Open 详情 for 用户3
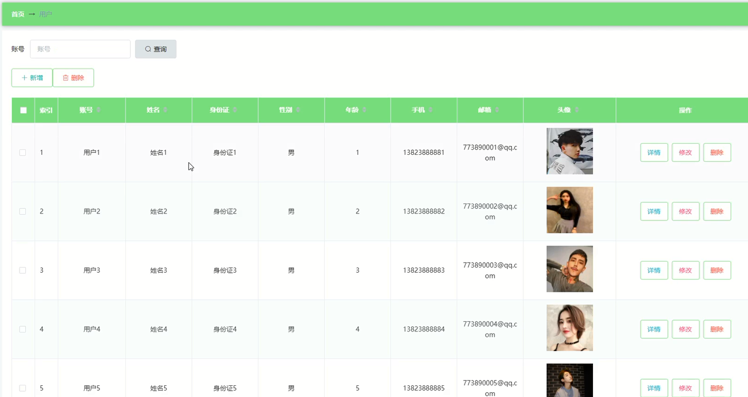 coord(654,270)
